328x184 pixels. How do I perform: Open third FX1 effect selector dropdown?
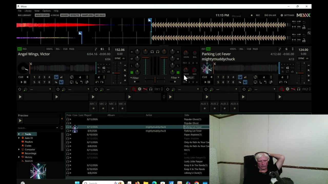click(x=117, y=89)
